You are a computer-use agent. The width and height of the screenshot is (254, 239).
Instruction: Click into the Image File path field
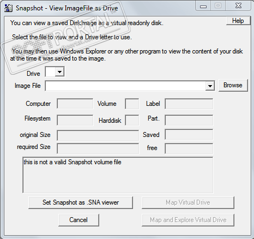(x=125, y=86)
